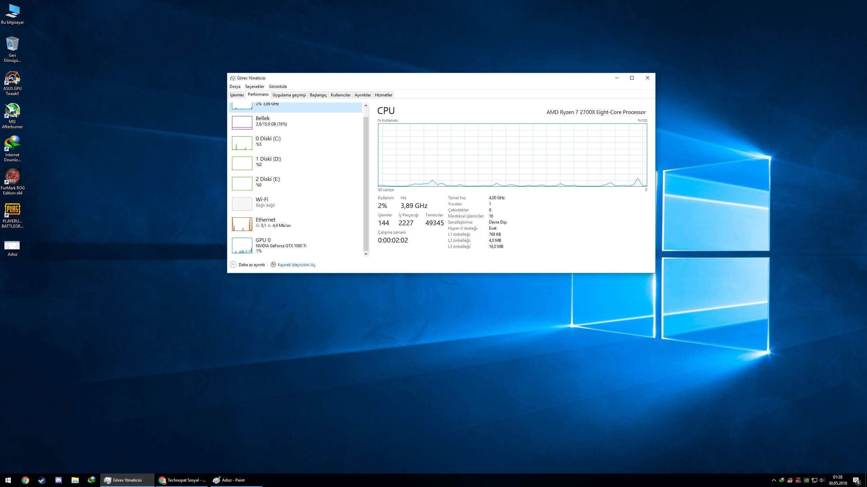Select Wi-Fi performance item

click(x=295, y=204)
